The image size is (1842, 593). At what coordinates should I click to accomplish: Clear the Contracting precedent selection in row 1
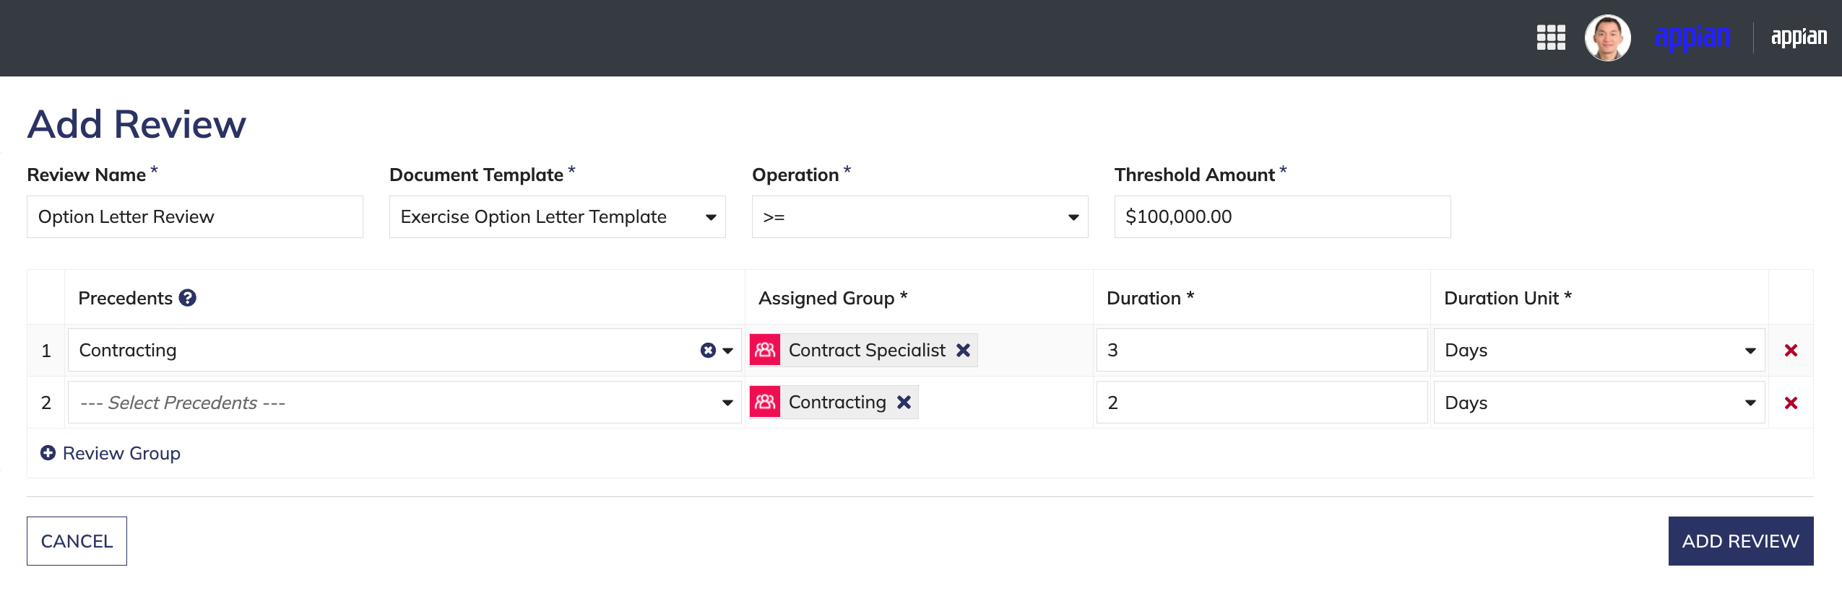(708, 350)
